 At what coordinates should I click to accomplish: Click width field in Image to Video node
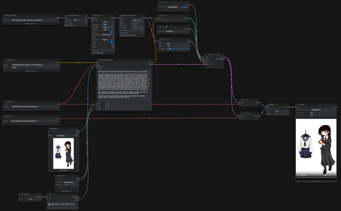pyautogui.click(x=128, y=104)
